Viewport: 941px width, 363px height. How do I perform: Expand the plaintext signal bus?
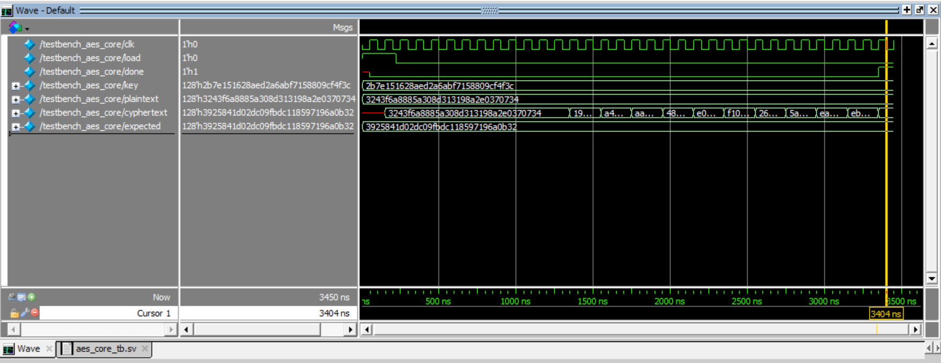(16, 100)
